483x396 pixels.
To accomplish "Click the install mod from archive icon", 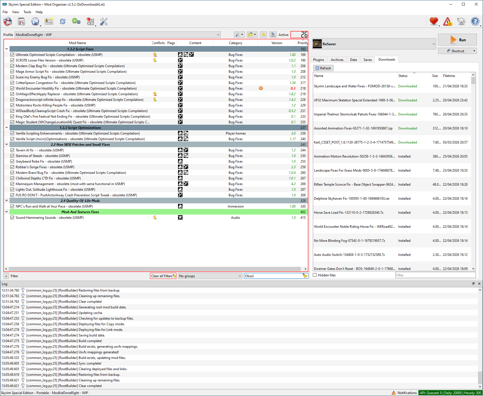I will (x=22, y=22).
